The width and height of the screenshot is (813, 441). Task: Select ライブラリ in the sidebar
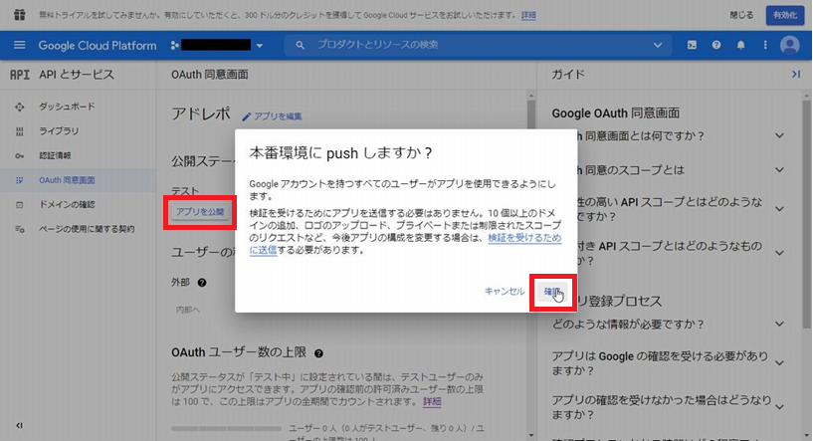(78, 131)
